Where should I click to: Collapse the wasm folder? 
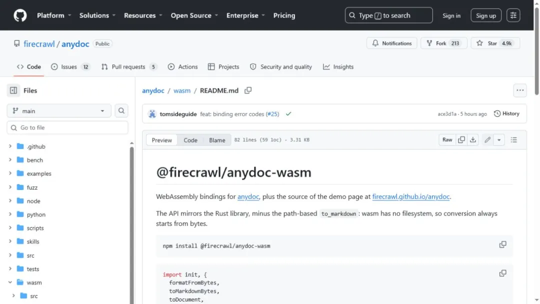tap(10, 282)
